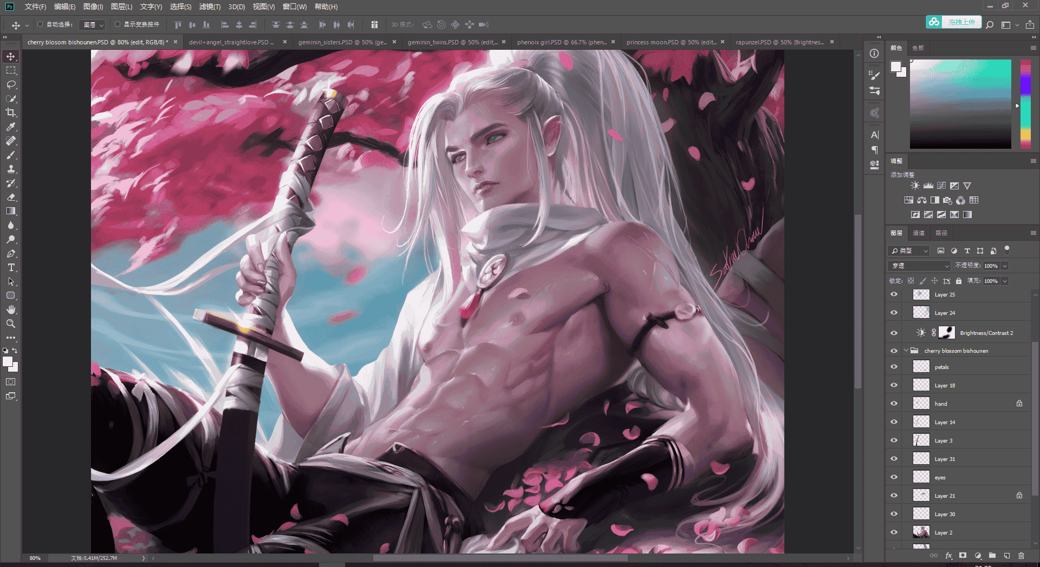Switch to the Channels panel tab
Screen dimensions: 1040x567
[x=919, y=233]
